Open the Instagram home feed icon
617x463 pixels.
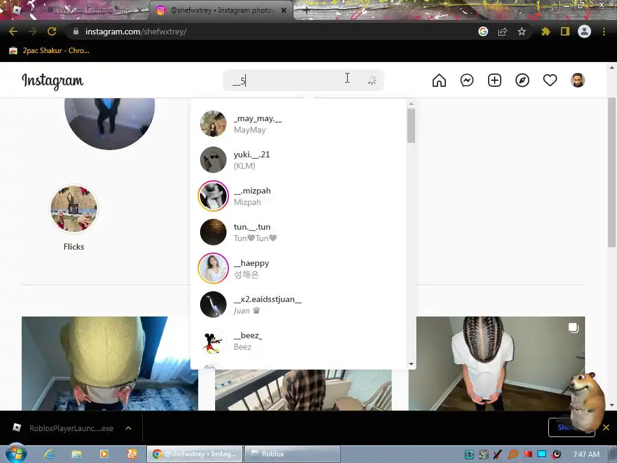click(x=439, y=80)
